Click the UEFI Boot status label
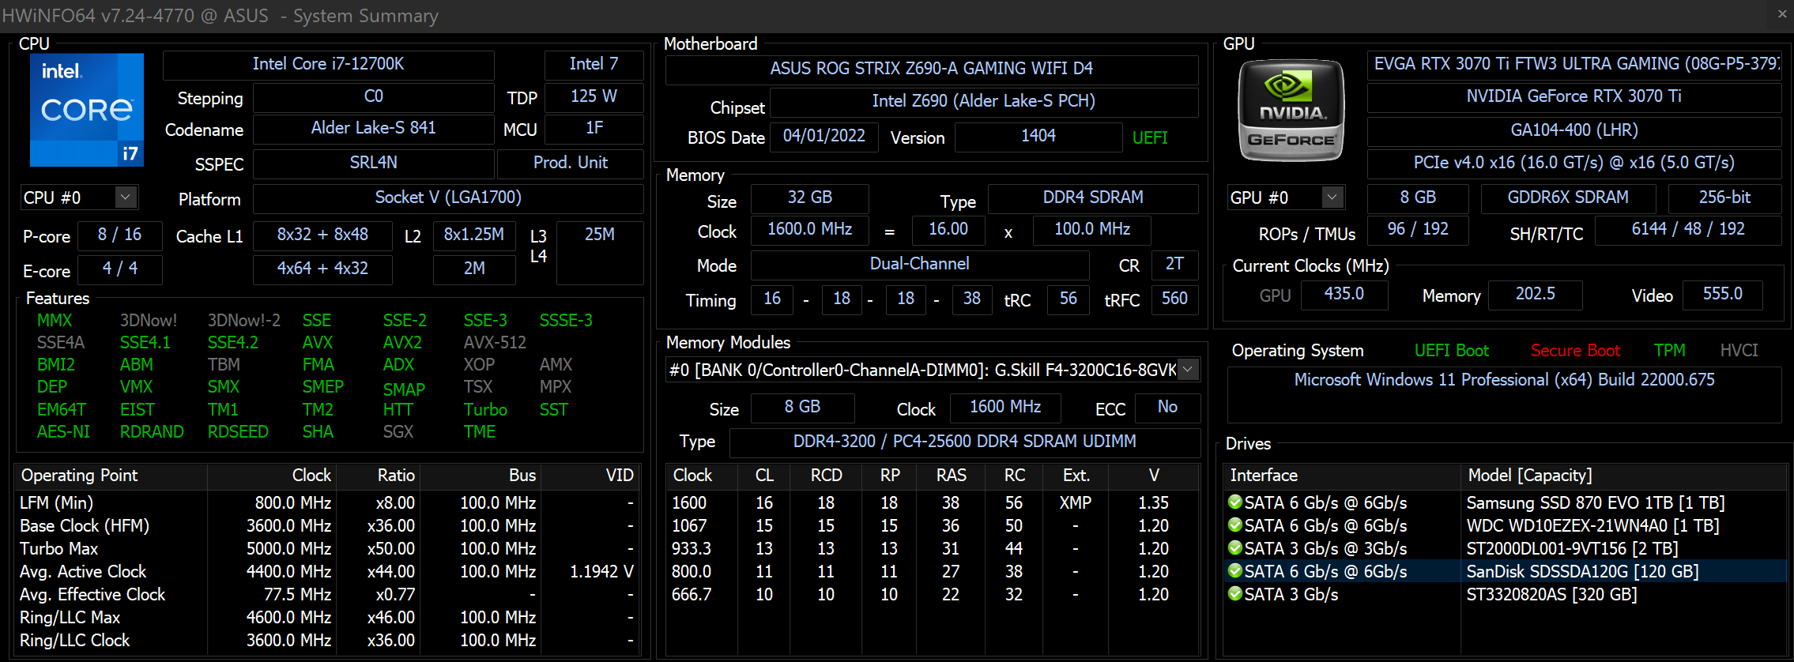1794x662 pixels. coord(1452,351)
